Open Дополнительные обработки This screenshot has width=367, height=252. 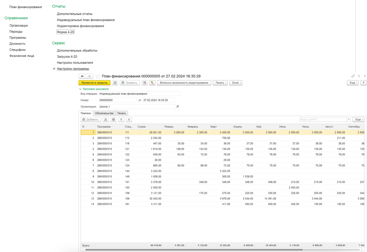point(77,51)
